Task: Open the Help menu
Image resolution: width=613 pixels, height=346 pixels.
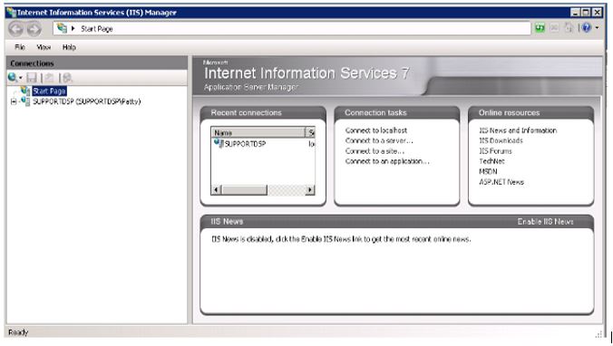Action: pos(69,47)
